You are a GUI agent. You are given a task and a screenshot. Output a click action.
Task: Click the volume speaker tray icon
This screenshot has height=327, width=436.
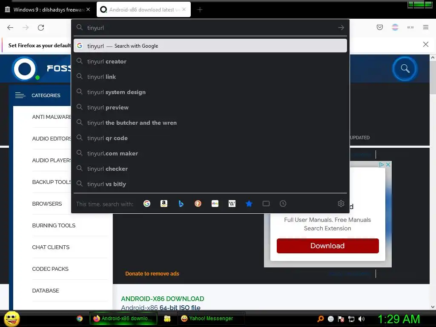pos(361,319)
